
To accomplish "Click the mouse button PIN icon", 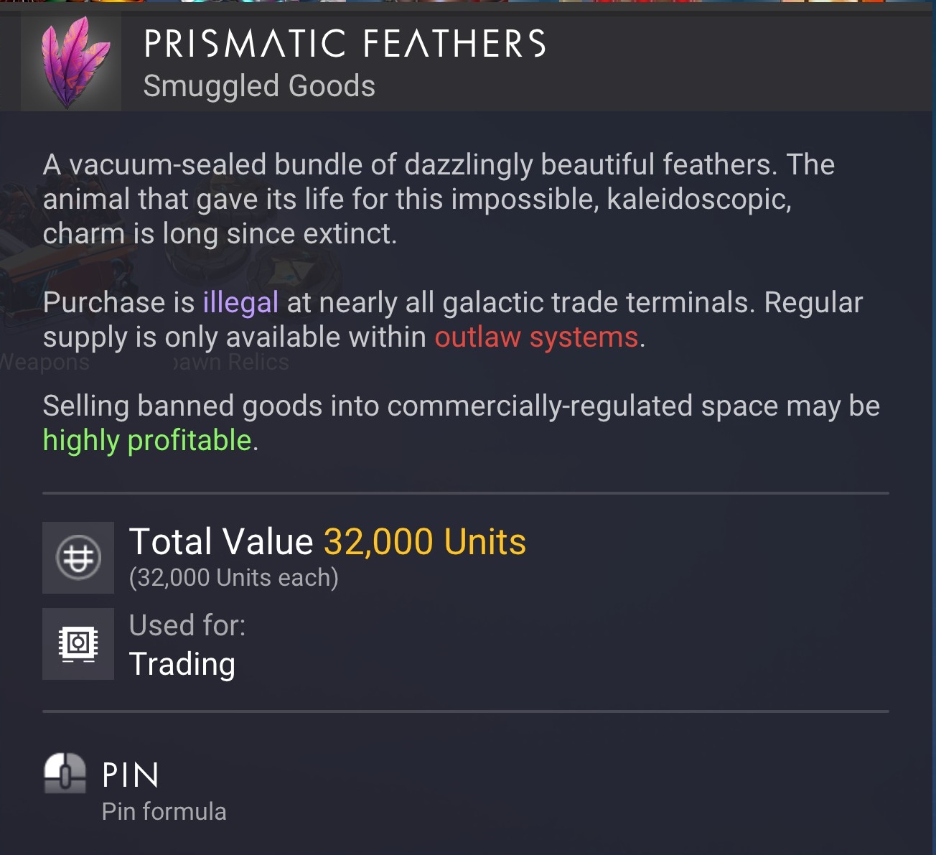I will pos(65,773).
